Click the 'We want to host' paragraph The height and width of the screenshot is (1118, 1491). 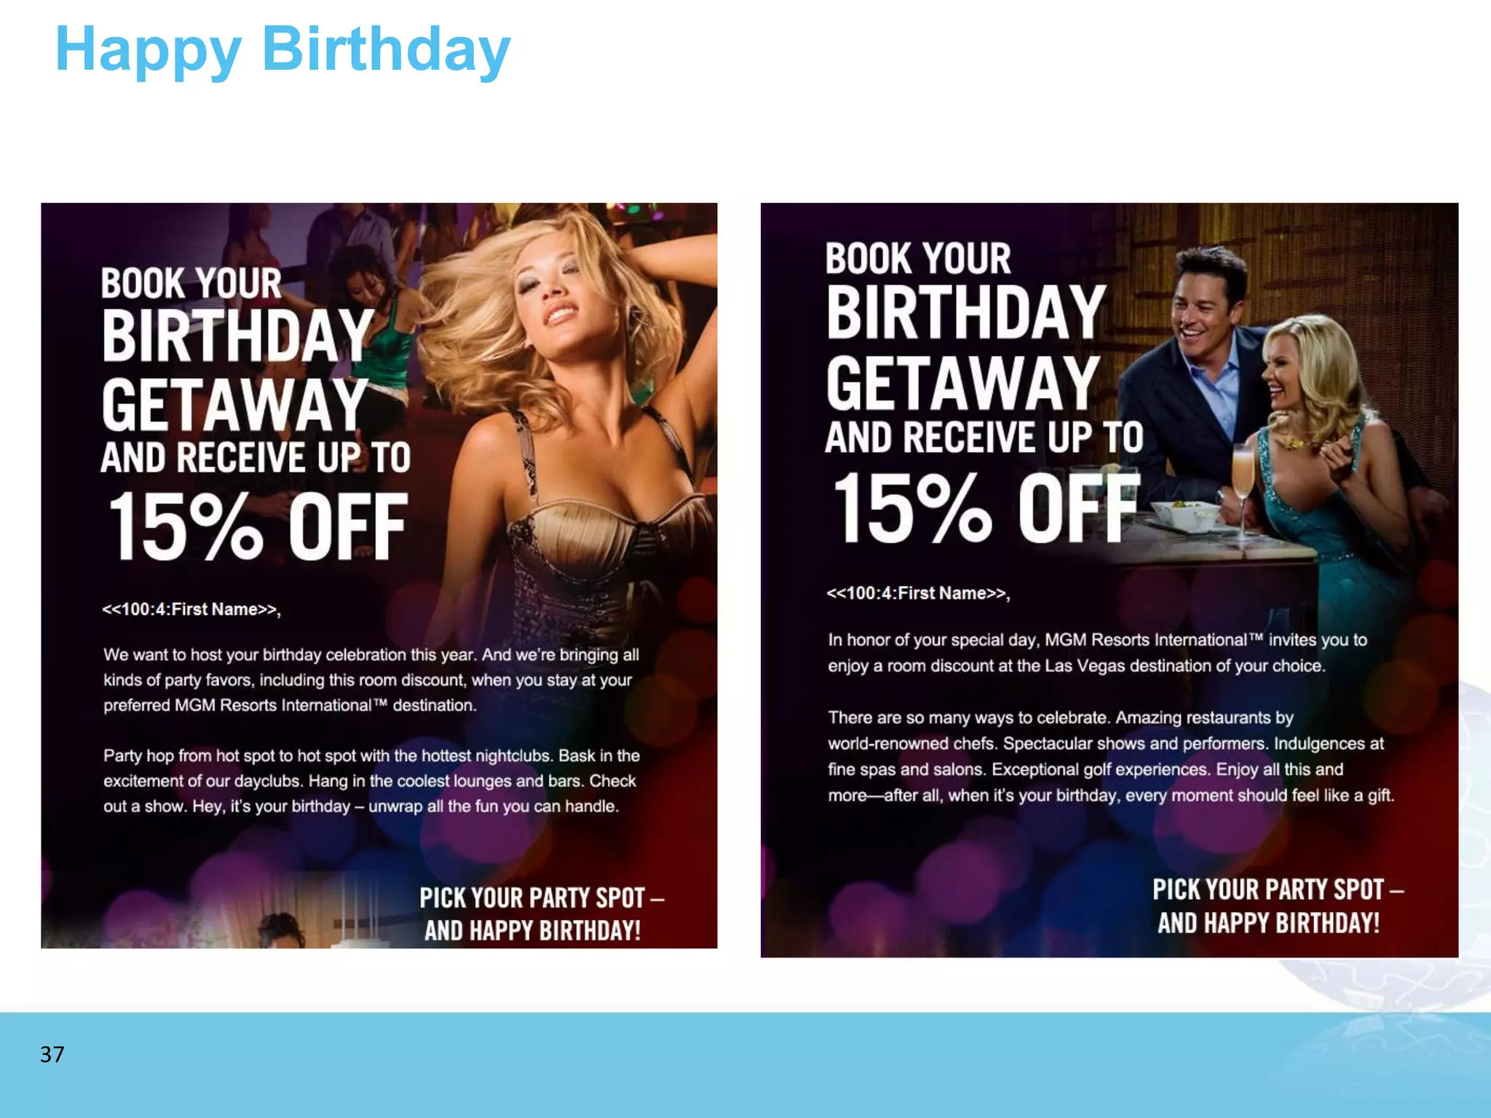tap(371, 680)
